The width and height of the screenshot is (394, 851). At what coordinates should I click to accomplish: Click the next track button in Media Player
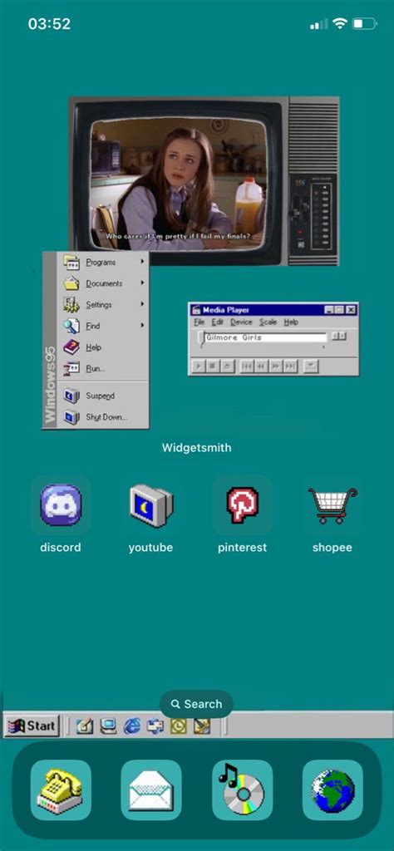tap(290, 366)
